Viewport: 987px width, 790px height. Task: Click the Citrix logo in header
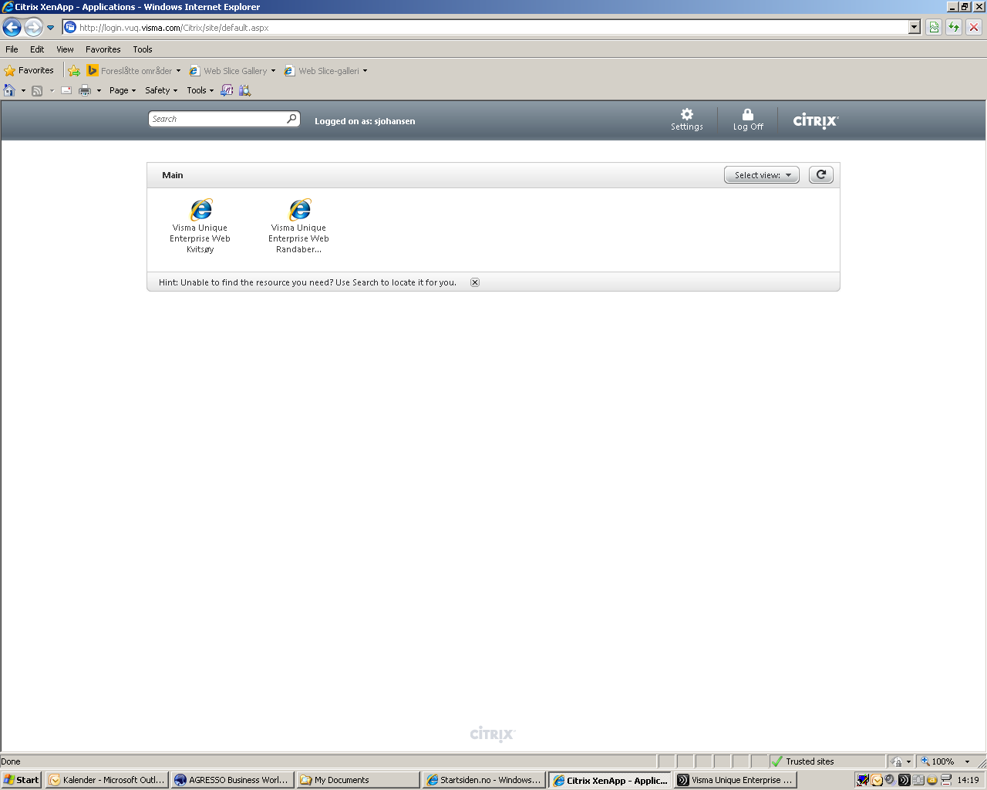816,120
